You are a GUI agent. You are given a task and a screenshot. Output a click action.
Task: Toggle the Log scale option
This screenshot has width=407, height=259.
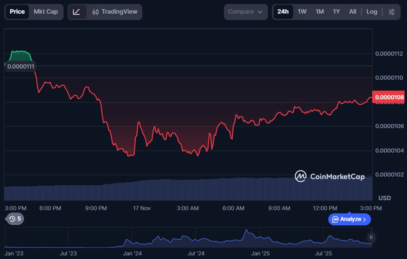click(x=372, y=12)
